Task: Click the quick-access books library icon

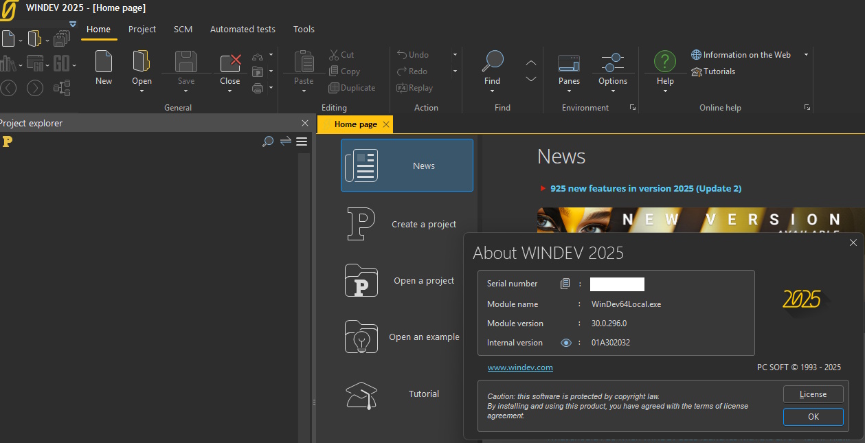Action: 8,64
